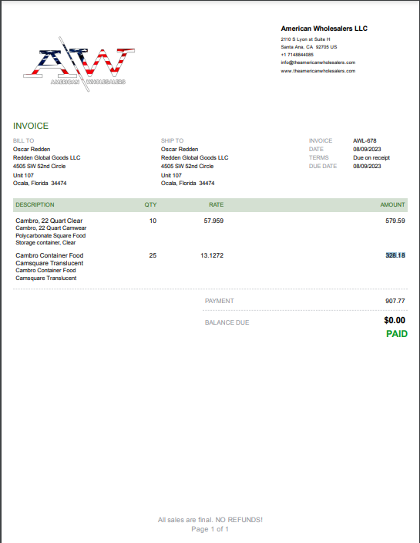Click the SHIP TO label

point(173,140)
